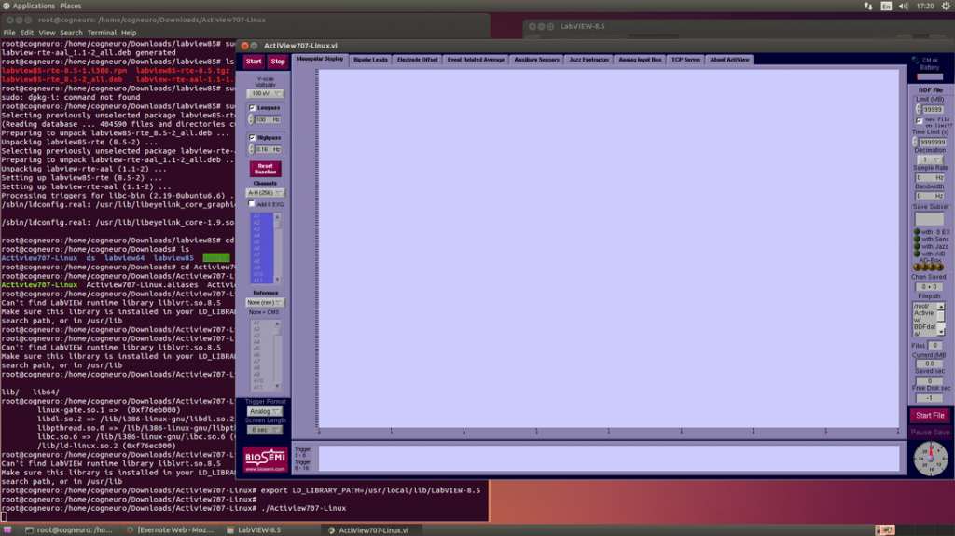The height and width of the screenshot is (536, 955).
Task: Select channel A5 in Channels list
Action: (x=256, y=241)
